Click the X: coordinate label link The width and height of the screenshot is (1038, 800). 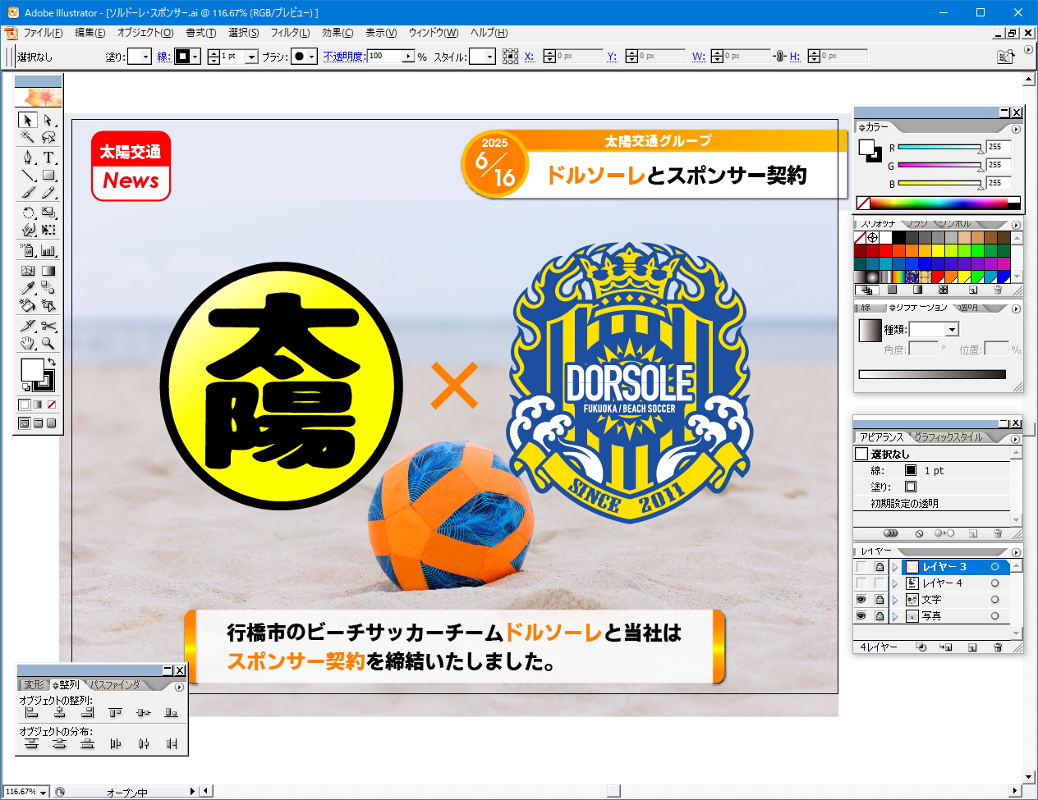[530, 57]
